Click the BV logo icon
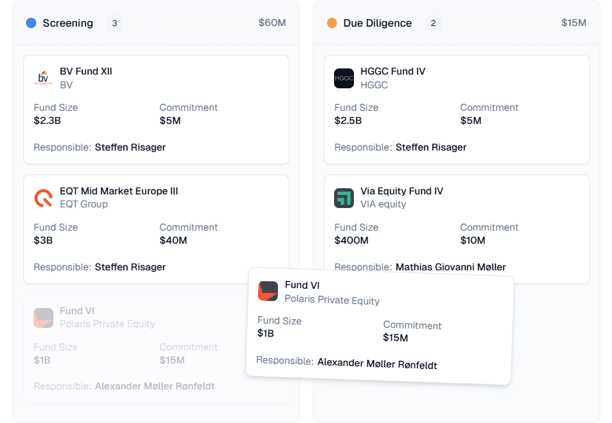Viewport: 612px width, 423px height. click(43, 78)
